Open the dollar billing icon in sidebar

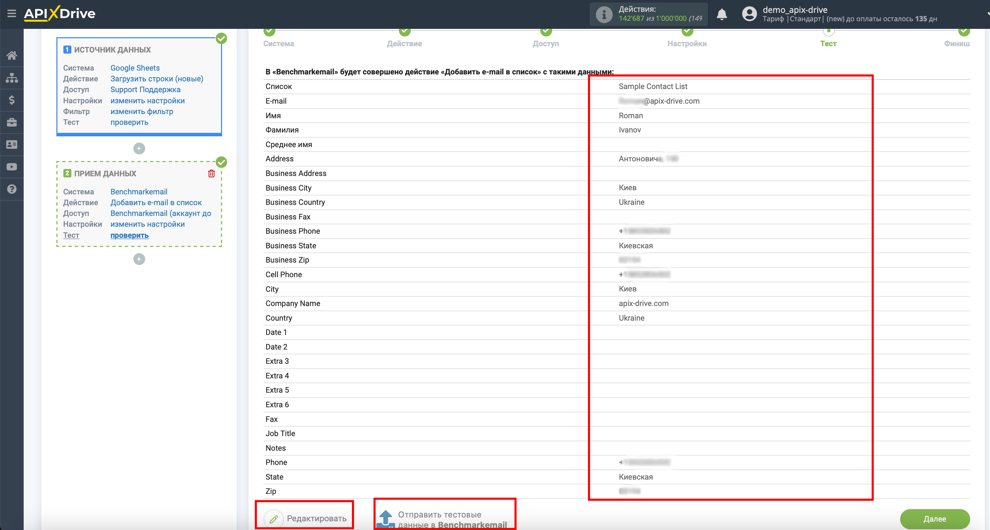pyautogui.click(x=11, y=100)
